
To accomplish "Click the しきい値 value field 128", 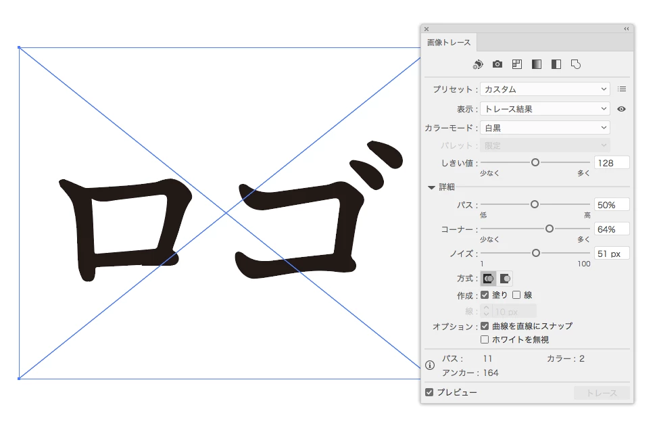I will pos(612,163).
